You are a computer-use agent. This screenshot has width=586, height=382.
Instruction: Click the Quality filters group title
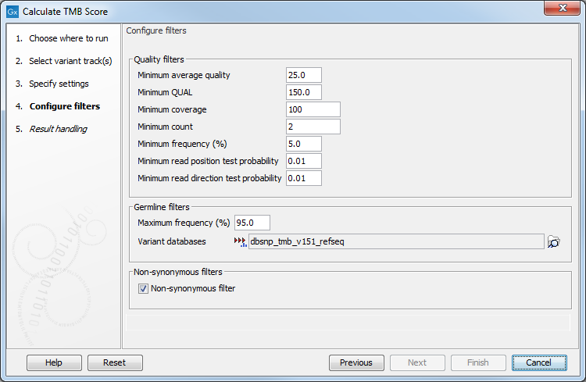coord(159,59)
